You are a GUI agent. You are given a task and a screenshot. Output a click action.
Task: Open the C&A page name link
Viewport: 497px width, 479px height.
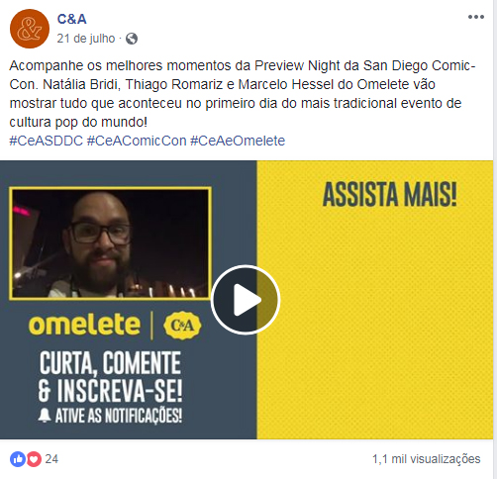pyautogui.click(x=72, y=19)
